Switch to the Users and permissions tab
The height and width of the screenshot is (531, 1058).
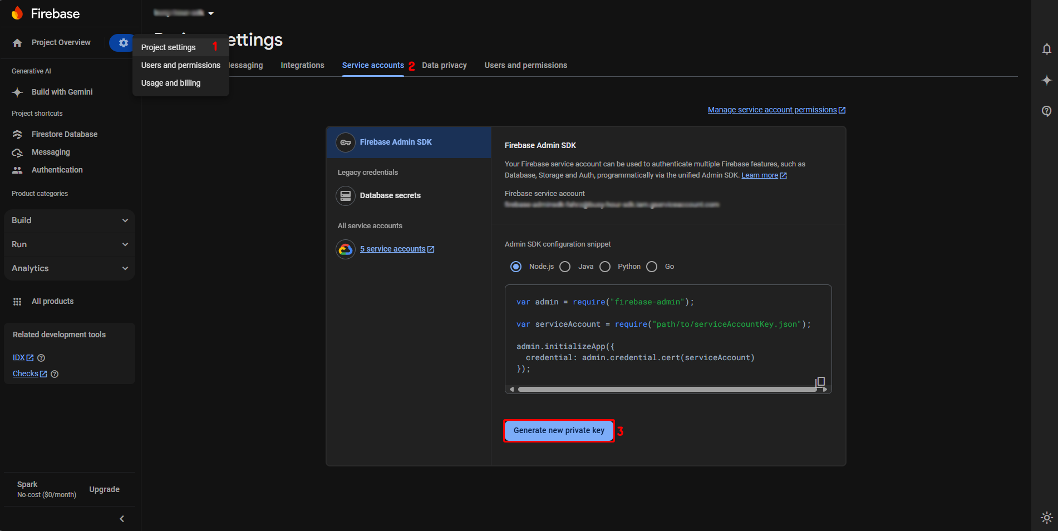pos(526,65)
